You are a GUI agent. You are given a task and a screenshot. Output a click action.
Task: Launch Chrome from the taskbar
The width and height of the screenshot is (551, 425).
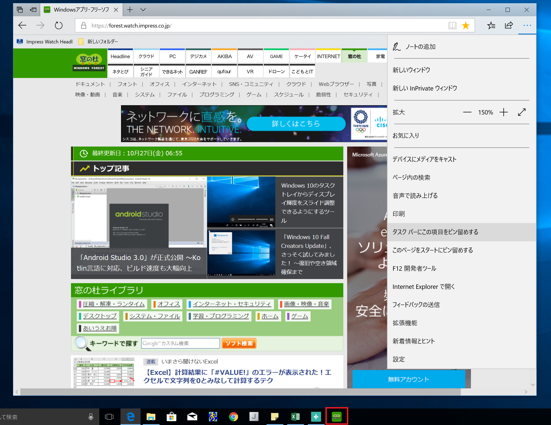233,417
